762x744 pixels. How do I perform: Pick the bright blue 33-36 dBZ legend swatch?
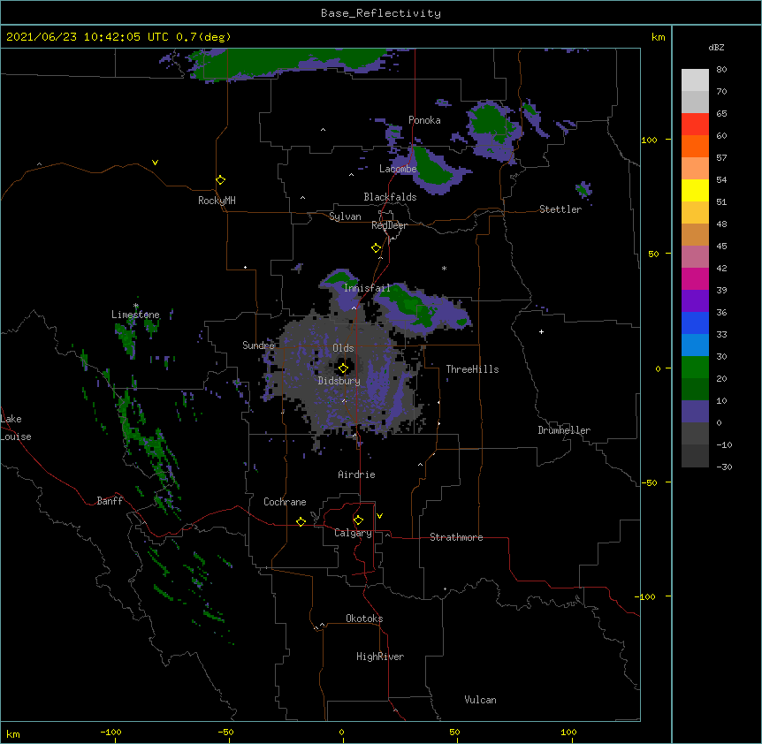tap(695, 323)
